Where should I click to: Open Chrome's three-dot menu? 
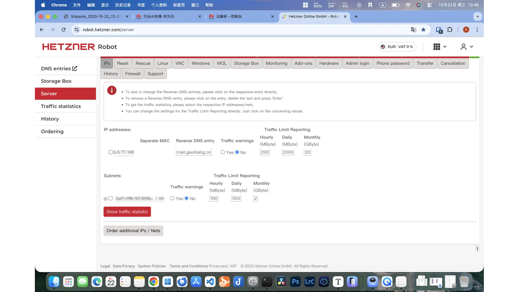click(477, 30)
